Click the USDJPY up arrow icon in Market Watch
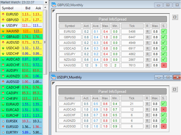181x135 pixels. coord(3,25)
